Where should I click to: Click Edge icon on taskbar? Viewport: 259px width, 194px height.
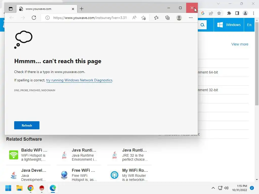tap(53, 188)
